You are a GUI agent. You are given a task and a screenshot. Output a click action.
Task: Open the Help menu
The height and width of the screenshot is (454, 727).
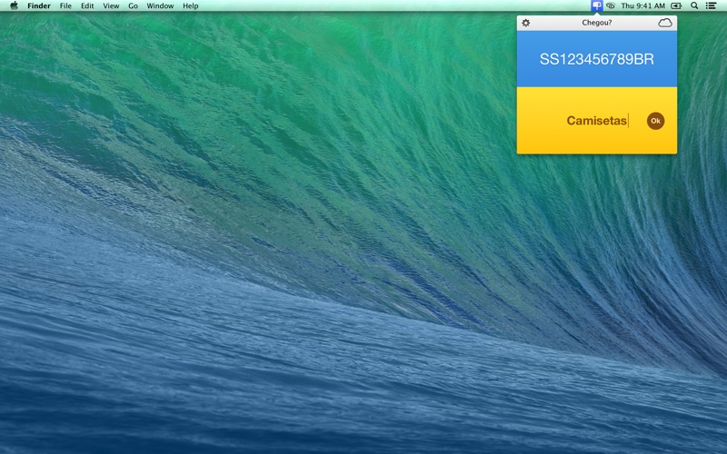190,5
